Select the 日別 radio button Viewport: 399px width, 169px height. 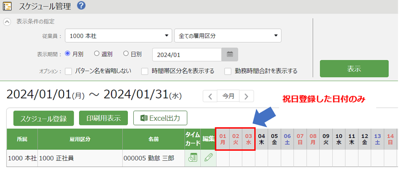[x=126, y=54]
